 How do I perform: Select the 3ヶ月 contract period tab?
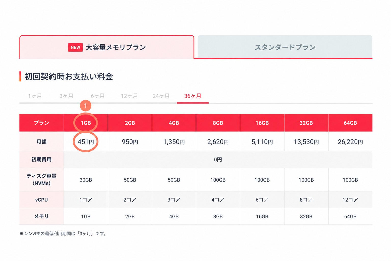click(66, 96)
